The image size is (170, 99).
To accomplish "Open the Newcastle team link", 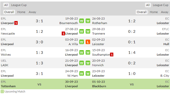I will click(8, 34).
